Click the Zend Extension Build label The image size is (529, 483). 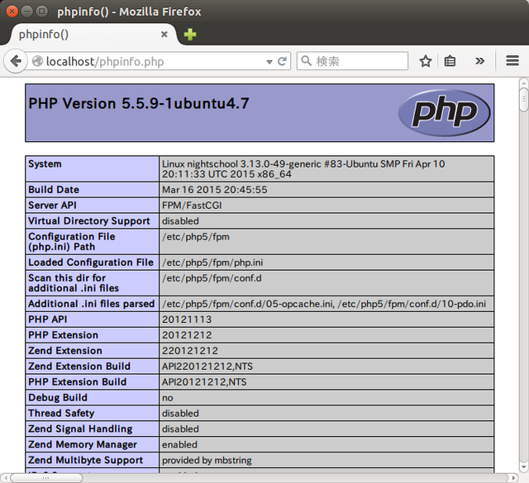[79, 367]
